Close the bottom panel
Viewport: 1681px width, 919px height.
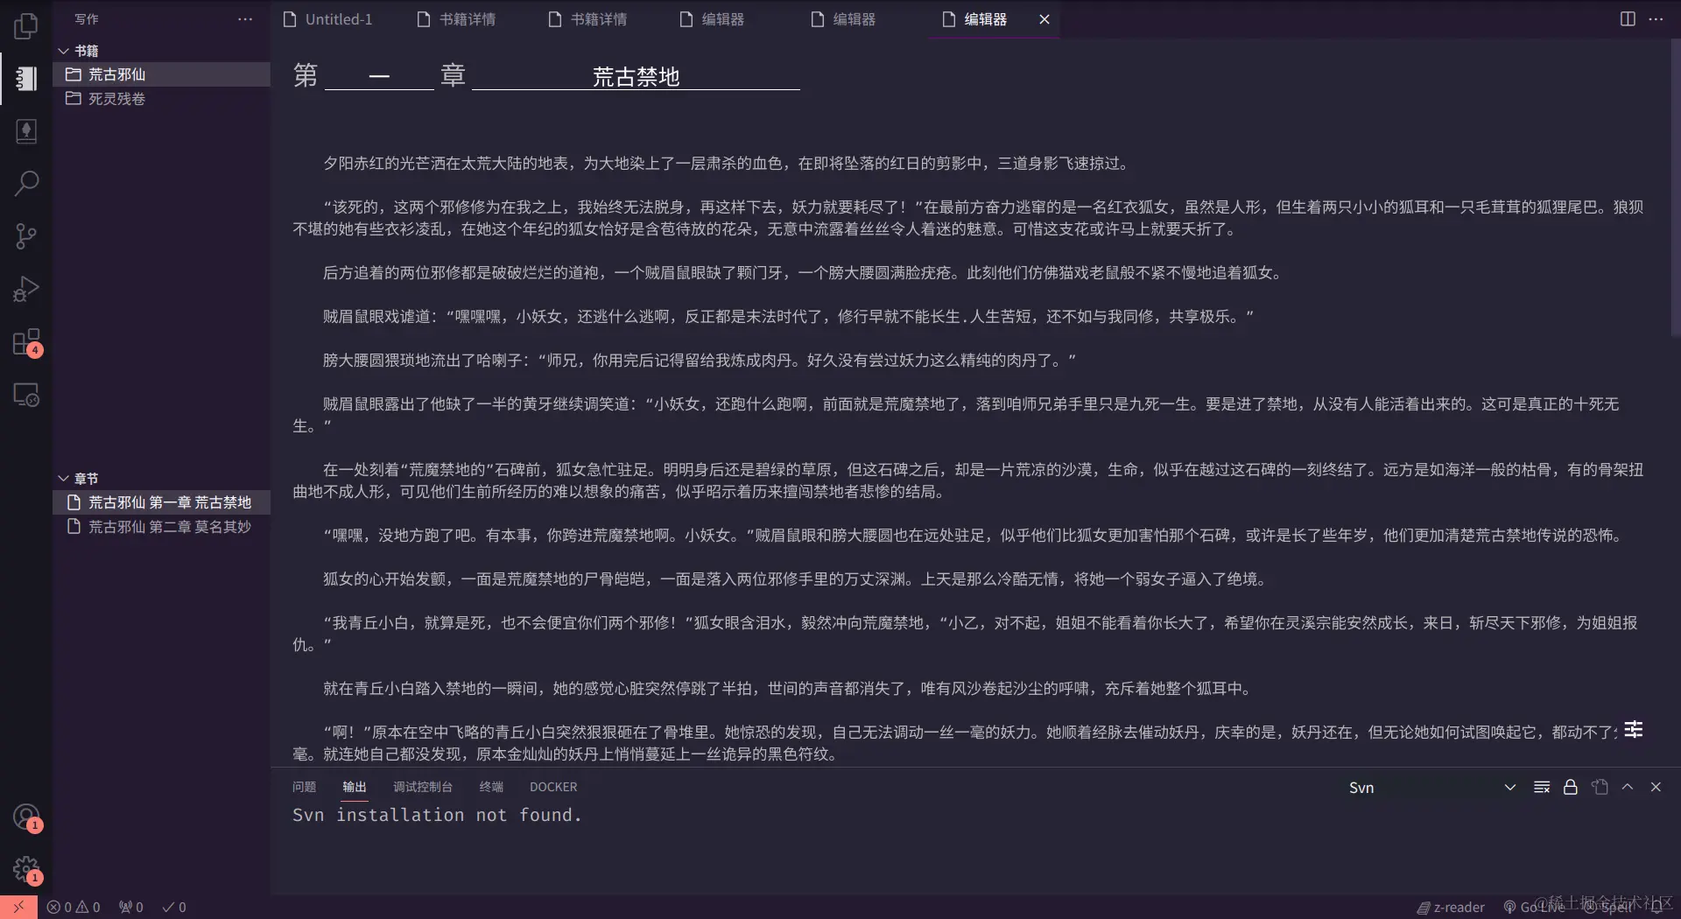point(1656,788)
